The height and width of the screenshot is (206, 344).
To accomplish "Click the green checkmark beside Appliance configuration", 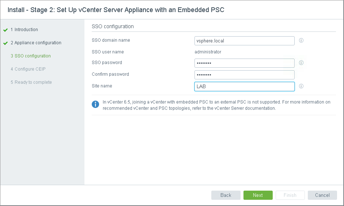I will click(5, 43).
